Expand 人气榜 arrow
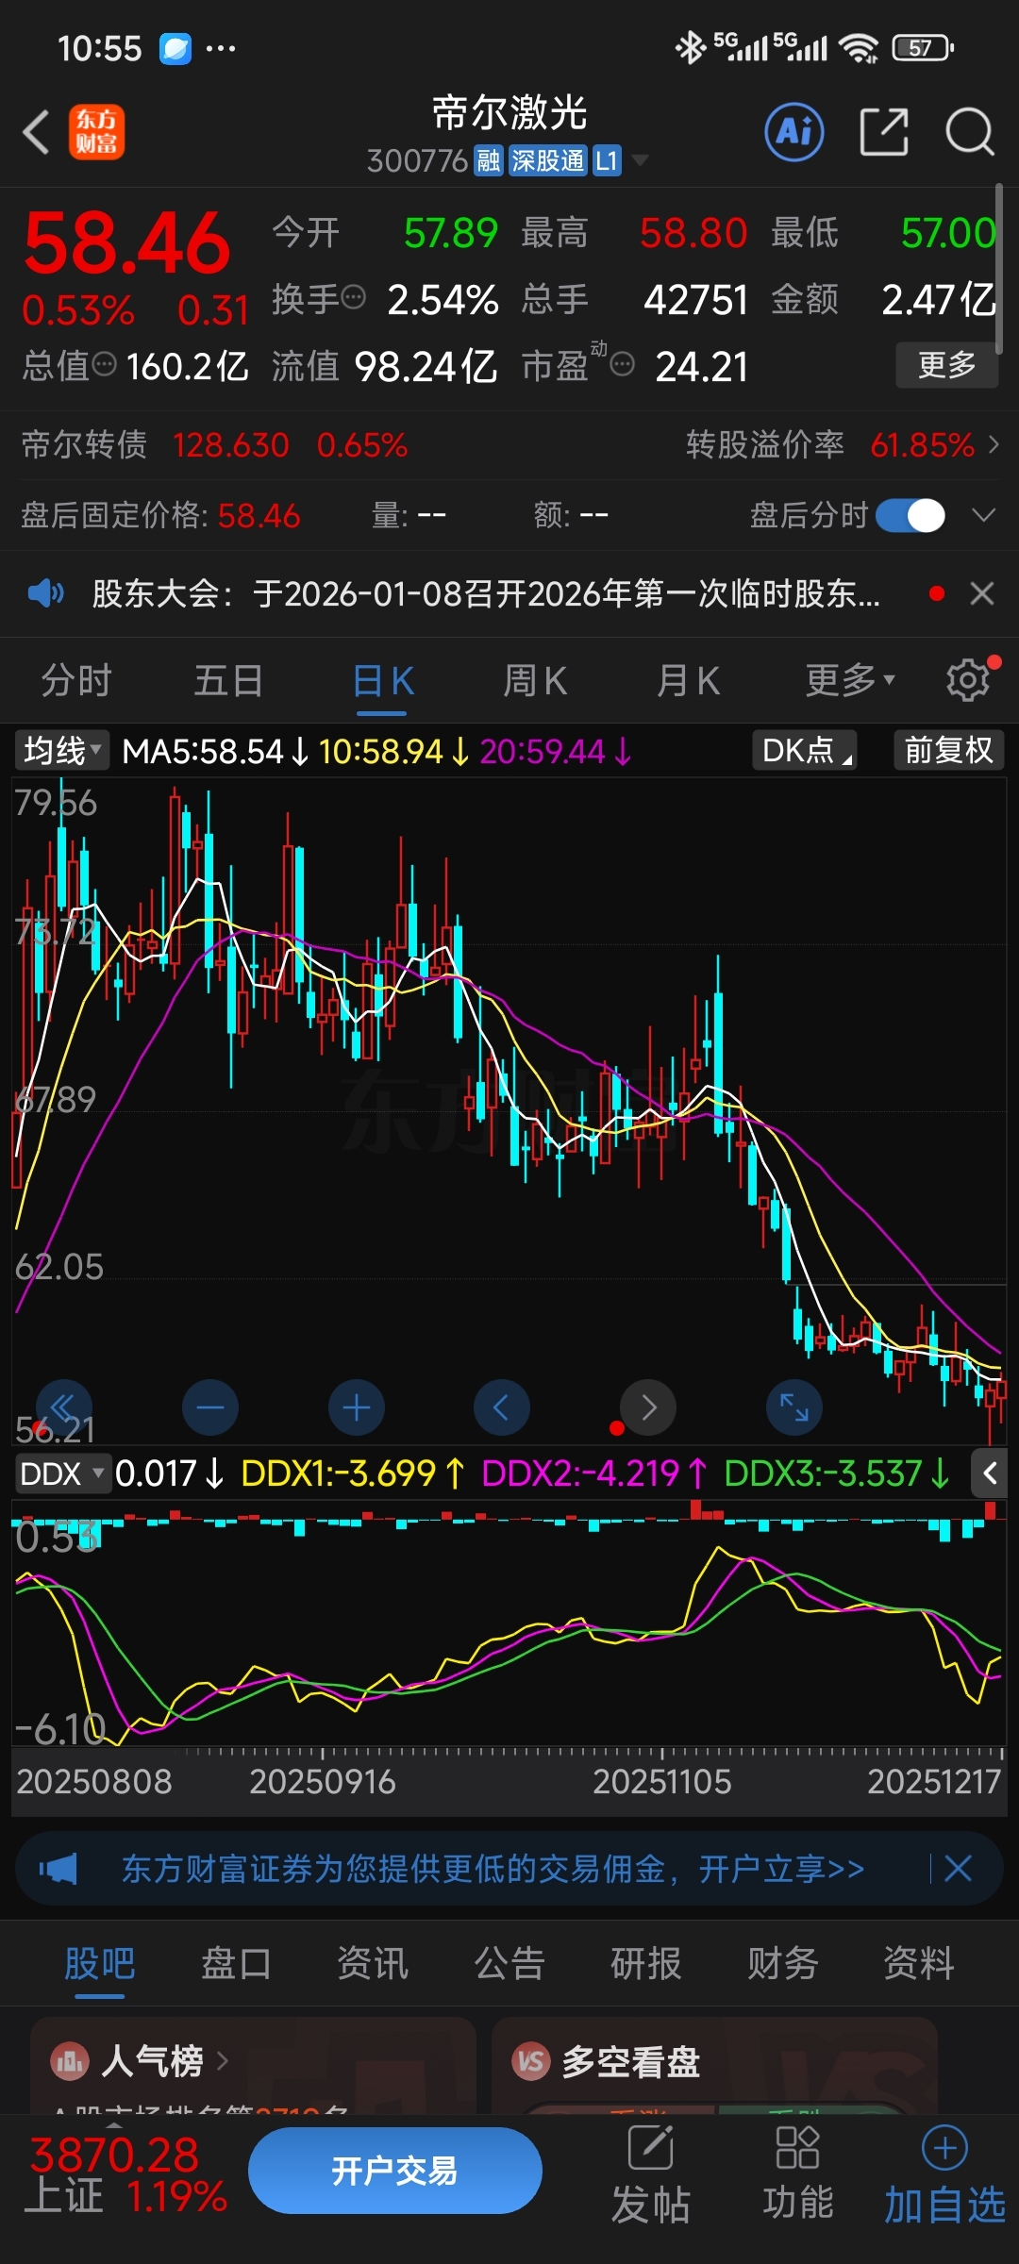The image size is (1019, 2264). click(223, 2061)
